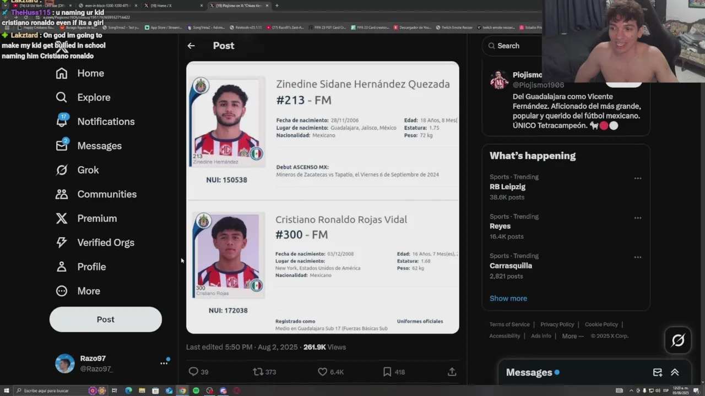
Task: Open options for Reyes trend
Action: pyautogui.click(x=637, y=218)
